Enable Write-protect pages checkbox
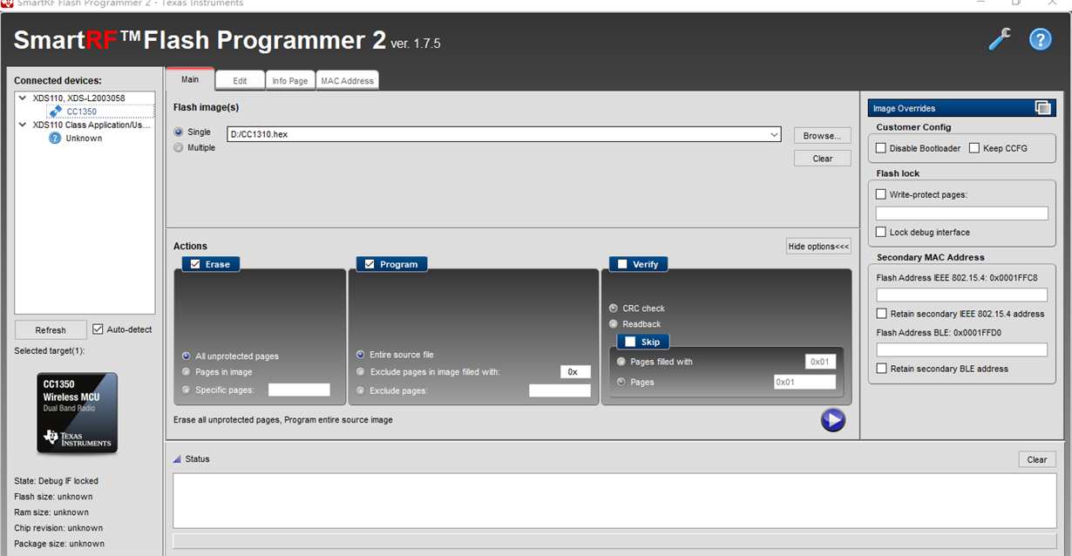This screenshot has height=556, width=1072. pyautogui.click(x=881, y=194)
